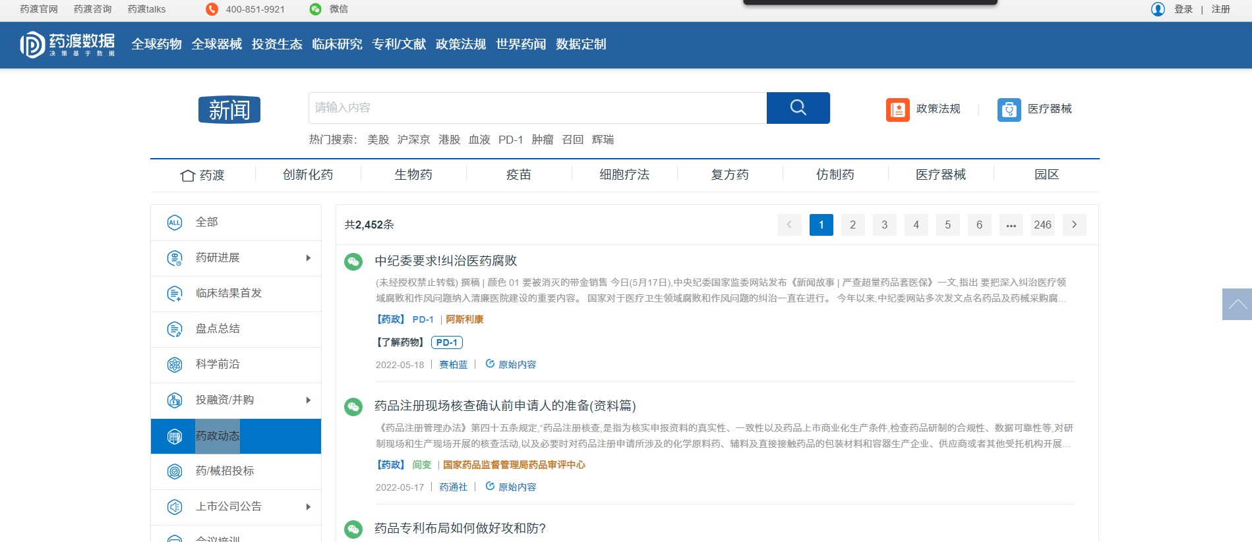Click the ALL icon beside 全部

[x=174, y=223]
